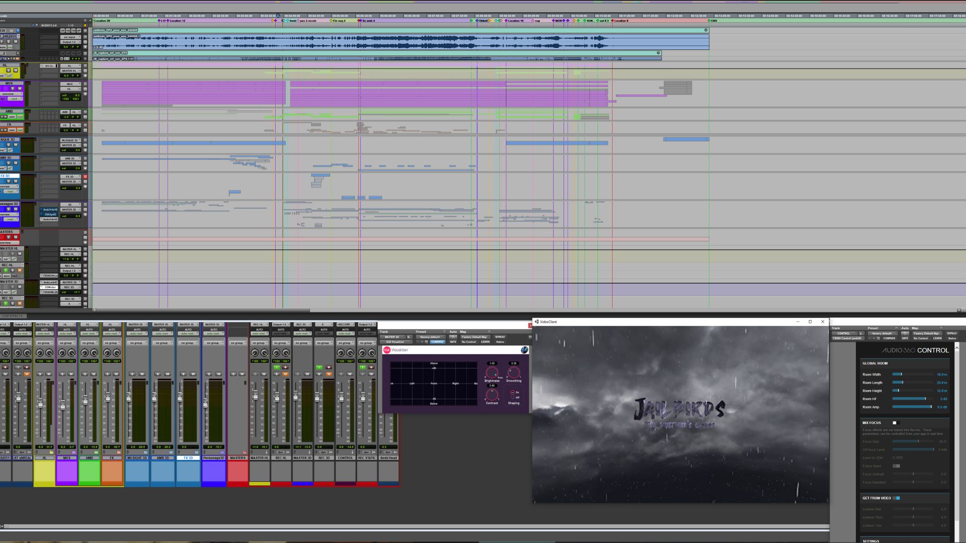Open factory default preset dropdown in Visualiser
966x543 pixels.
(x=431, y=337)
